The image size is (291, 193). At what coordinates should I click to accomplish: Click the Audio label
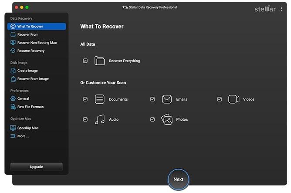pos(114,119)
